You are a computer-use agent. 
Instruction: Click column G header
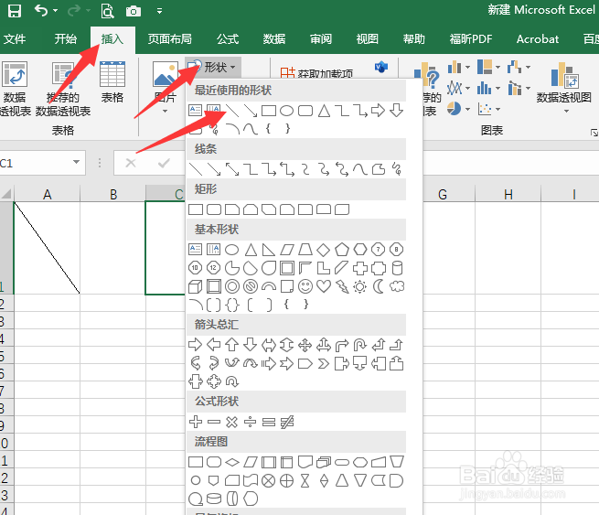pos(443,194)
